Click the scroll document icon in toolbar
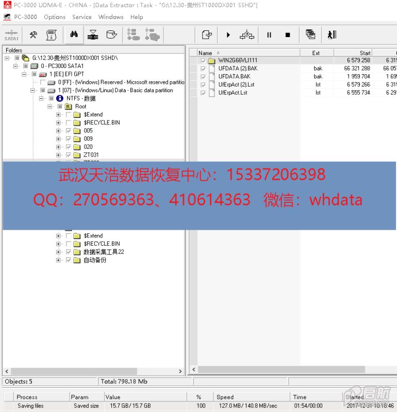The height and width of the screenshot is (412, 397). [x=51, y=35]
